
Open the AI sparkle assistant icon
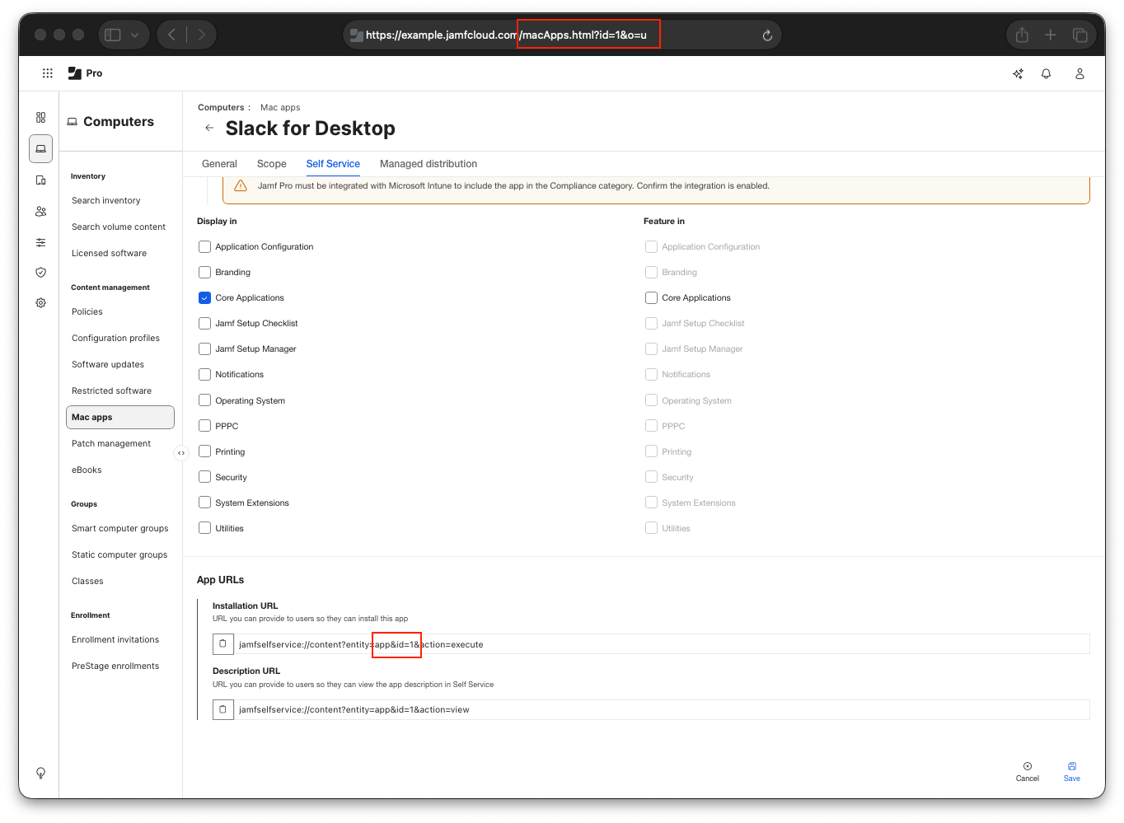(1019, 73)
